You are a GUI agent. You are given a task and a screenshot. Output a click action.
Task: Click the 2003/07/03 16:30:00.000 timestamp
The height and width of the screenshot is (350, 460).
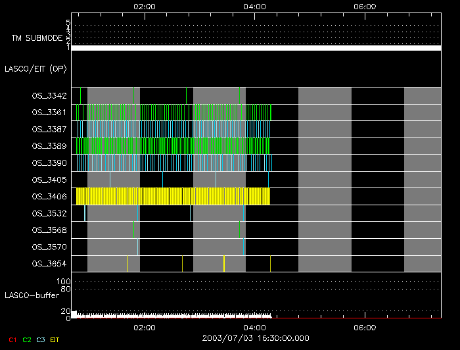254,337
